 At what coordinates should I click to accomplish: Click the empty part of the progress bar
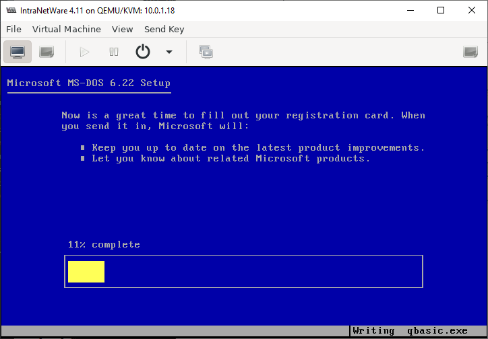(263, 272)
